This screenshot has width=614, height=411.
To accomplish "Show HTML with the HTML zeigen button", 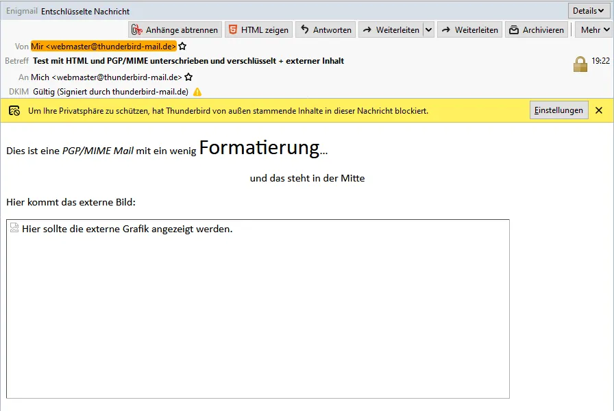I will coord(259,29).
